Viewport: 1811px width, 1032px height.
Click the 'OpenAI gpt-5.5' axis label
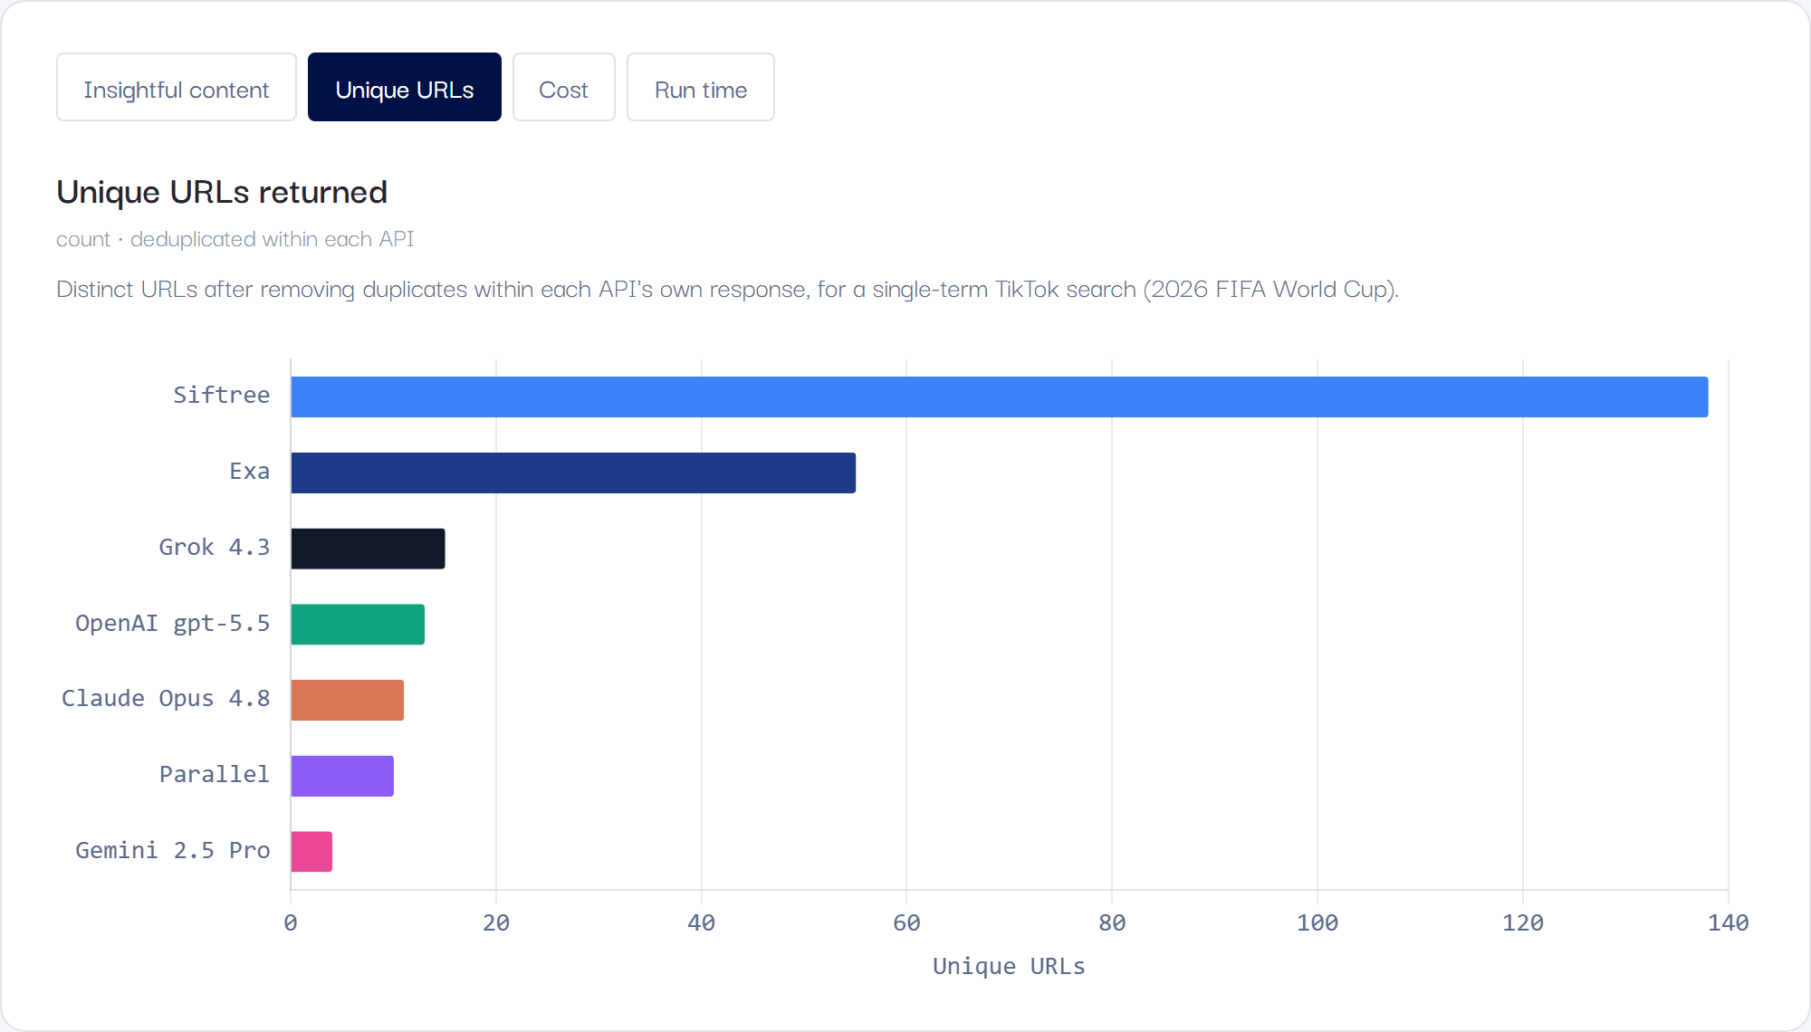click(172, 624)
